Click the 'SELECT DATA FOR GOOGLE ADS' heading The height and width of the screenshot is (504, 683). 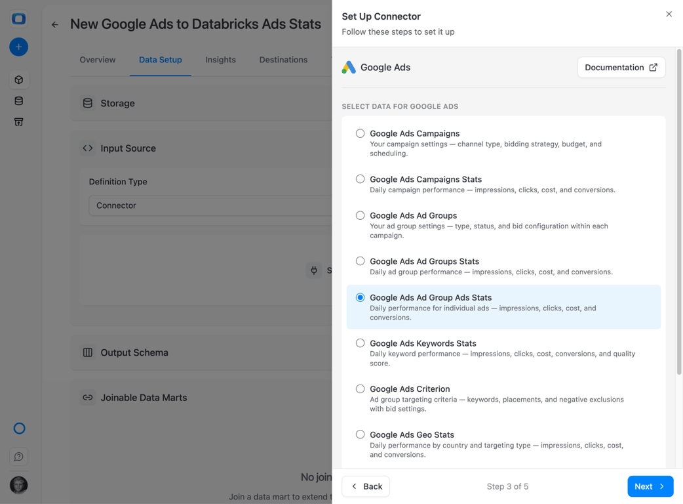click(400, 106)
